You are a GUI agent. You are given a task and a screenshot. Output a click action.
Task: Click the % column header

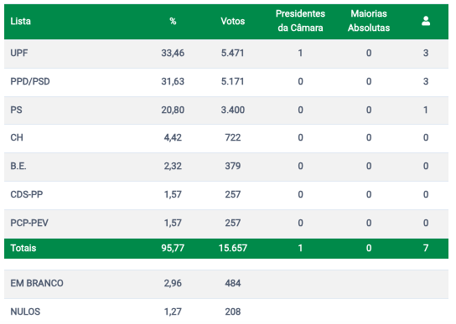coord(173,21)
